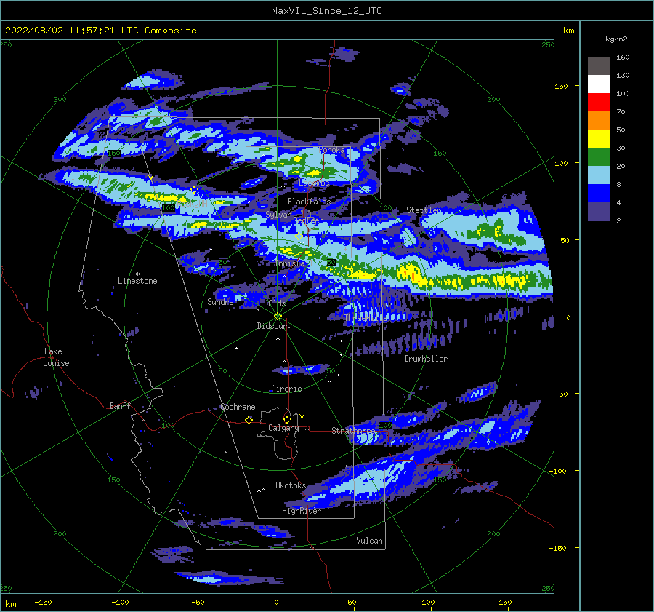Click the MaxVIL_Since_12_UTC title text

(326, 11)
